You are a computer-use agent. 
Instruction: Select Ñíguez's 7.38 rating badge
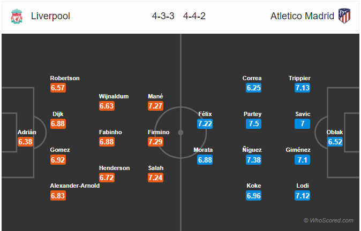tap(253, 160)
